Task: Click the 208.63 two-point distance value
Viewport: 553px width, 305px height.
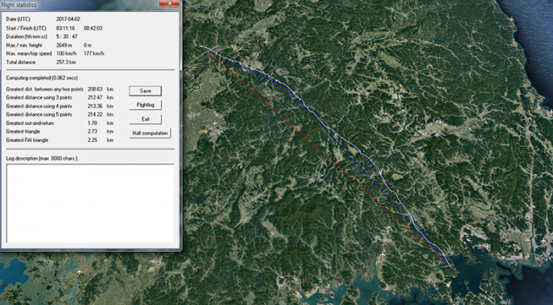Action: 95,89
